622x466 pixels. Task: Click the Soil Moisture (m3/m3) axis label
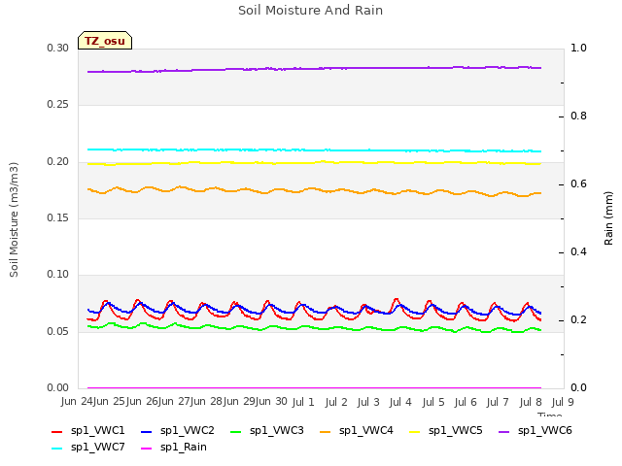click(x=14, y=219)
